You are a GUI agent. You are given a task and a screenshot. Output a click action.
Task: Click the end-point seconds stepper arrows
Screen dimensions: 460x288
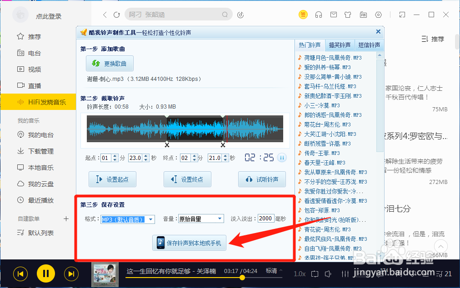(x=225, y=158)
